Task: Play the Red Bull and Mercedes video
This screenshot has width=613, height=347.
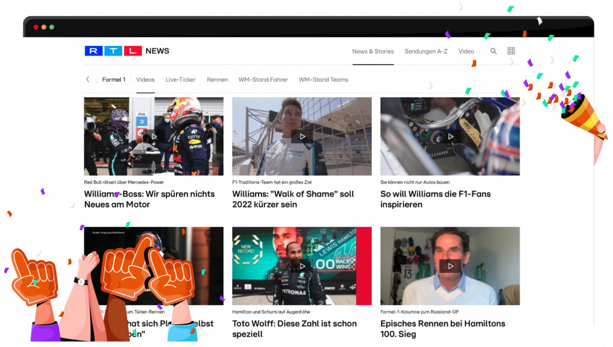Action: click(154, 136)
